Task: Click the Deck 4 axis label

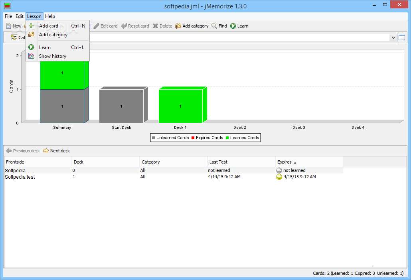Action: [x=358, y=128]
